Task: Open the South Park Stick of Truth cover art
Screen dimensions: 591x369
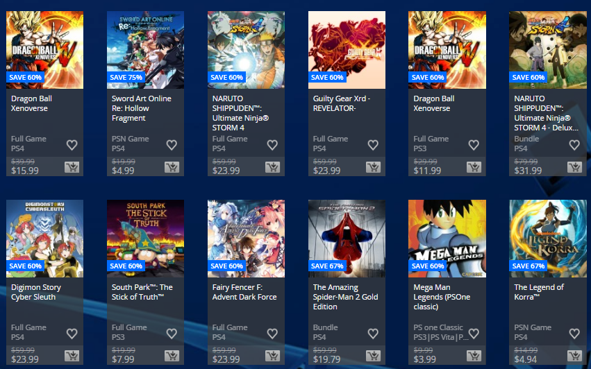Action: [145, 239]
